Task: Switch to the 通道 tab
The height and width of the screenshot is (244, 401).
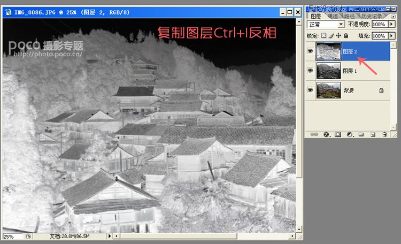Action: [x=333, y=16]
